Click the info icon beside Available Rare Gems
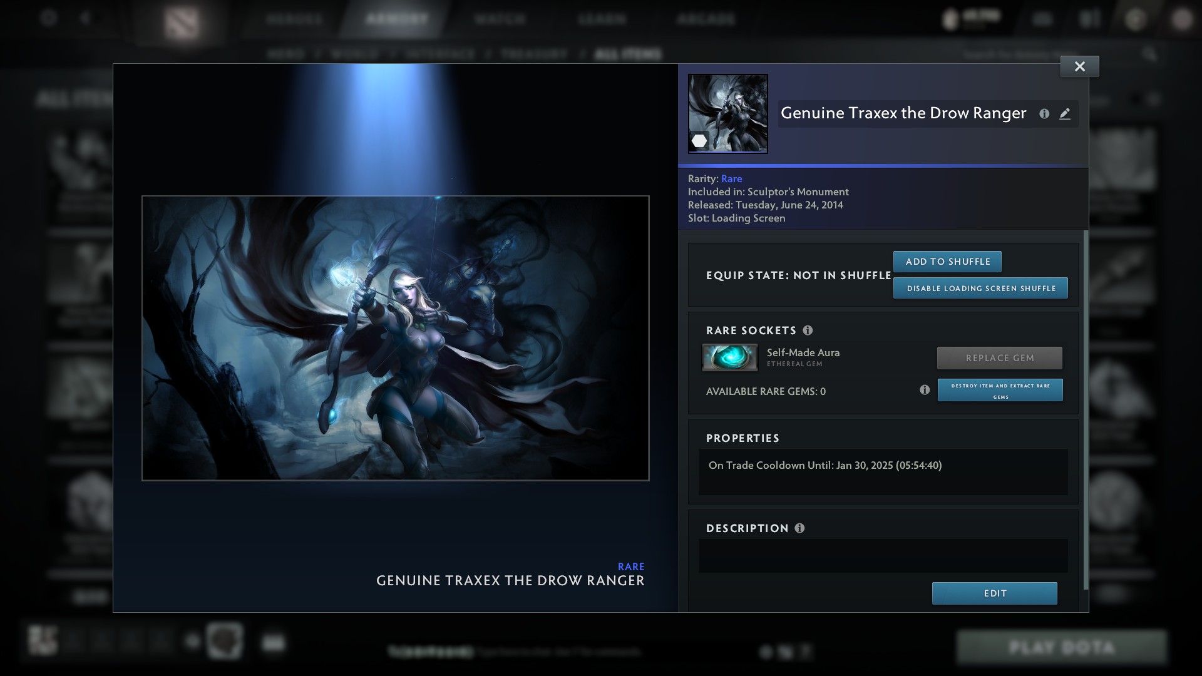1202x676 pixels. [924, 390]
